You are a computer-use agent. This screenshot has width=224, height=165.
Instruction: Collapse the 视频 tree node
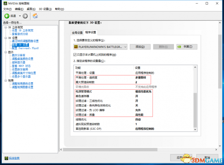[x=5, y=80]
